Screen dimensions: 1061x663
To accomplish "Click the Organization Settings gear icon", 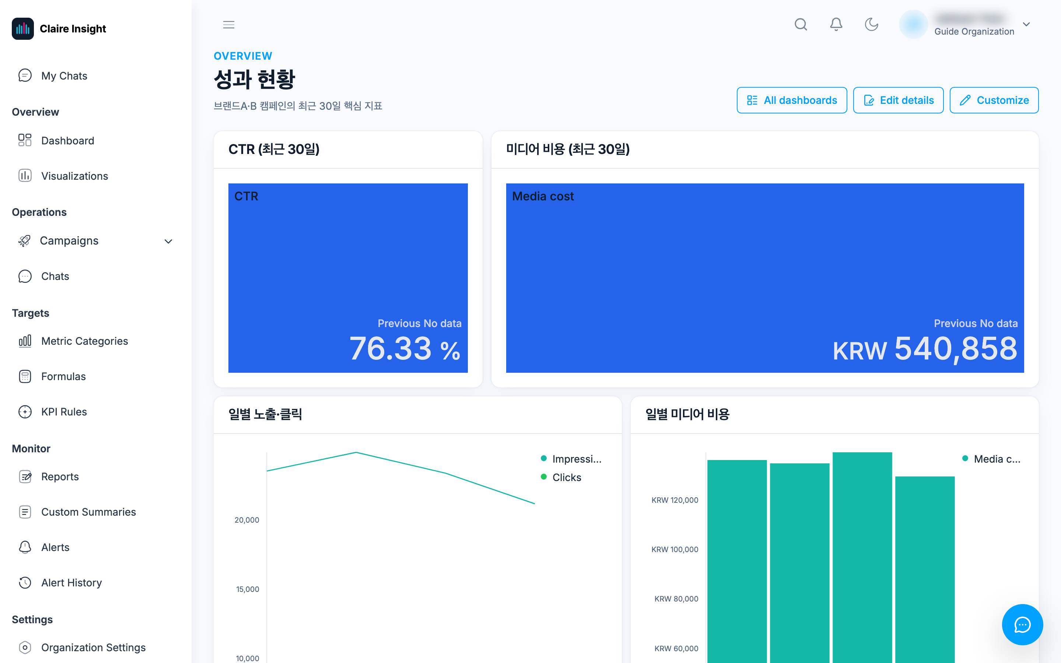I will [25, 647].
